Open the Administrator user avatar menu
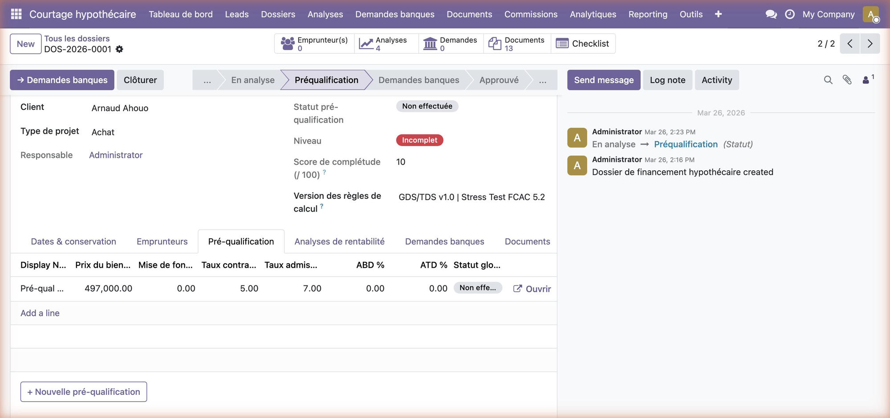Viewport: 890px width, 418px height. (871, 14)
